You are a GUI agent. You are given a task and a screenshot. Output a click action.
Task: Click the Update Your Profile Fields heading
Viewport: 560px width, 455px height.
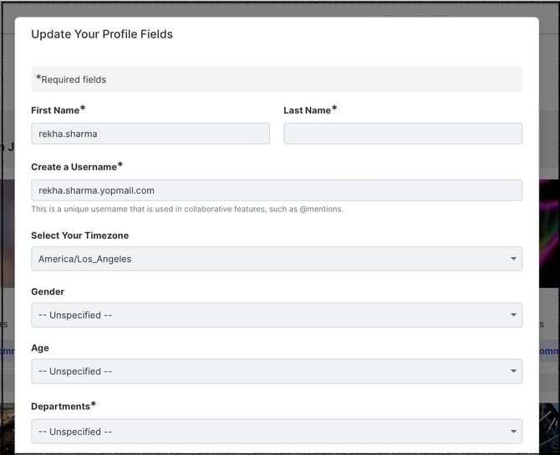click(x=102, y=34)
